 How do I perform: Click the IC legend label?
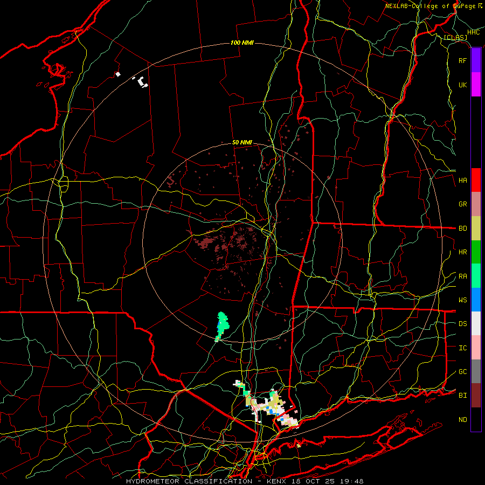tap(462, 348)
